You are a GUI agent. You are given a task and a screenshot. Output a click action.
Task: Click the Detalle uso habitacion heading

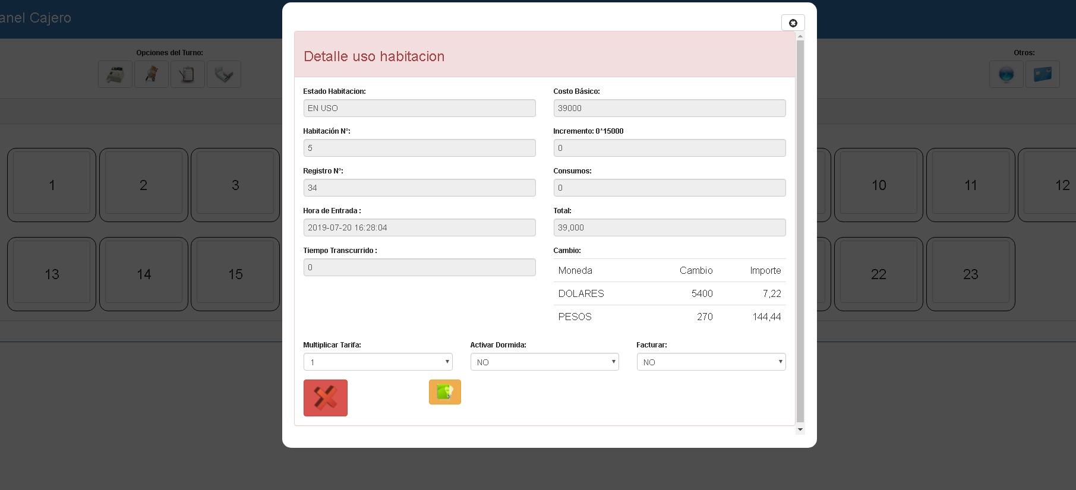pyautogui.click(x=374, y=56)
